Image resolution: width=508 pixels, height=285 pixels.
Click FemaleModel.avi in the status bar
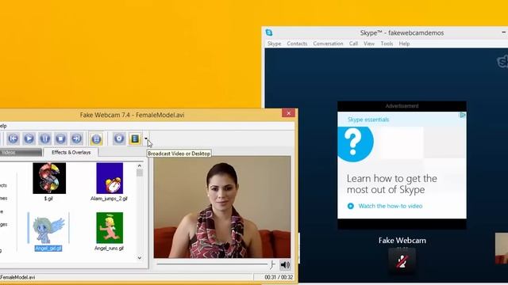tap(17, 277)
